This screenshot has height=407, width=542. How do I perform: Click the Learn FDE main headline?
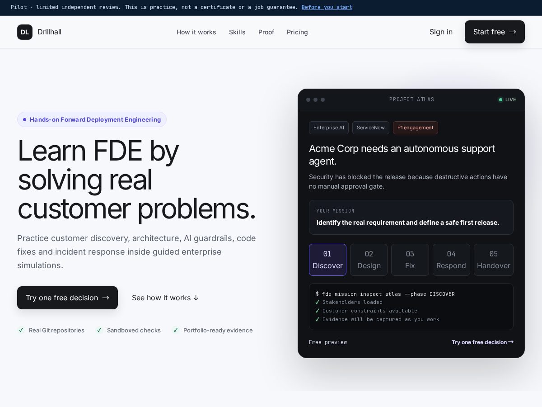click(x=137, y=180)
